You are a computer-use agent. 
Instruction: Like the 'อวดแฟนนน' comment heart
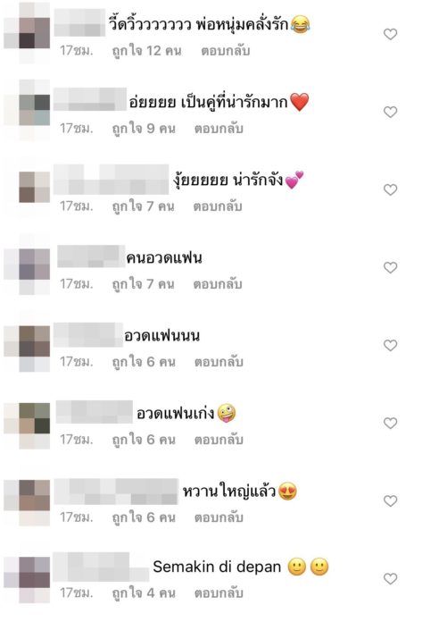click(391, 345)
